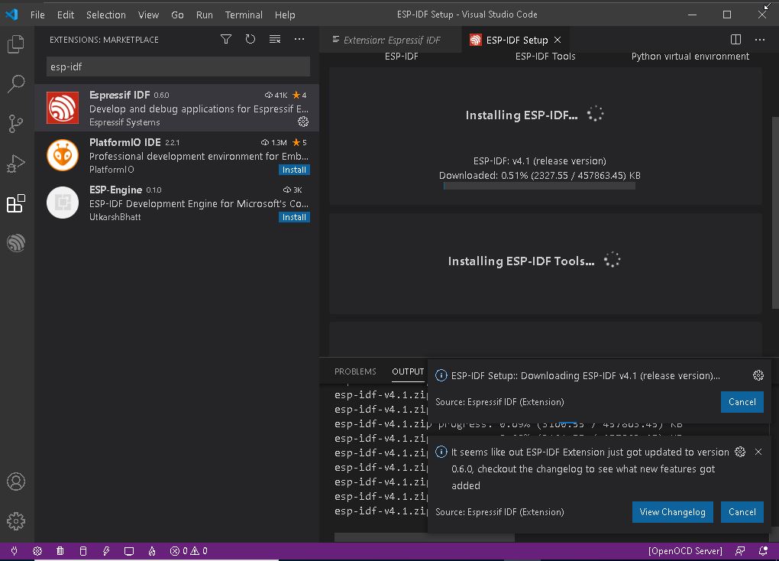Open the Terminal menu
The height and width of the screenshot is (561, 779).
(x=244, y=15)
